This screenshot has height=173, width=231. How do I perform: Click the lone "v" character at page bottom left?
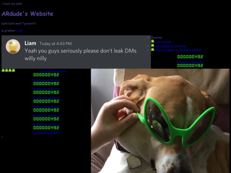(2, 137)
